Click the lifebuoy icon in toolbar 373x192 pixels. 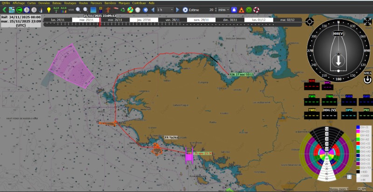[256, 9]
